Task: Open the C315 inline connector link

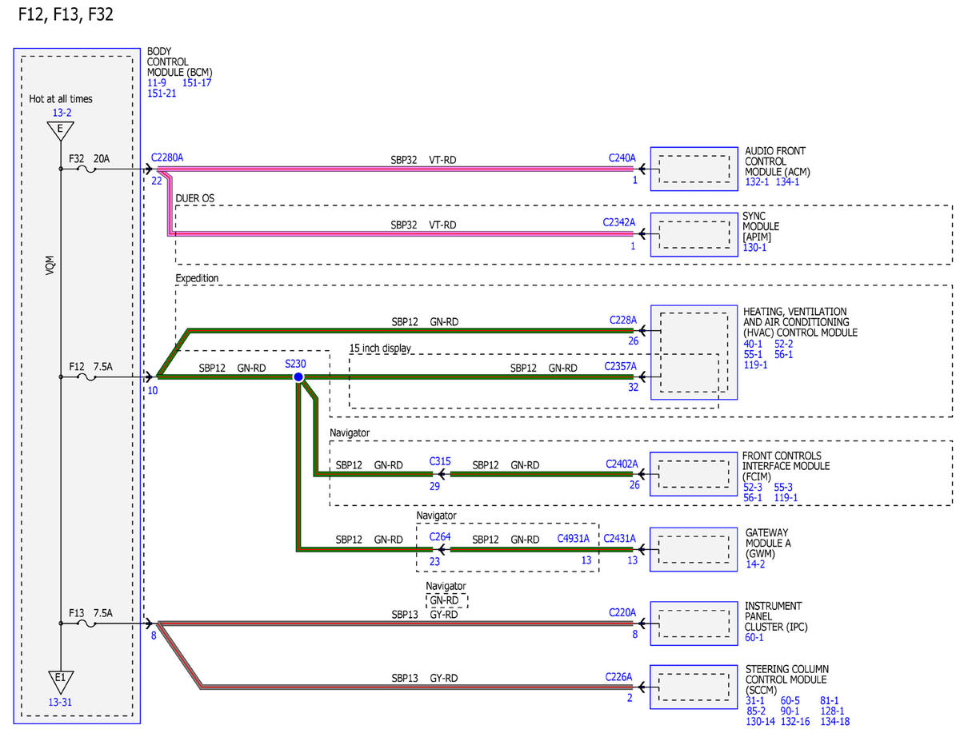Action: pyautogui.click(x=440, y=461)
